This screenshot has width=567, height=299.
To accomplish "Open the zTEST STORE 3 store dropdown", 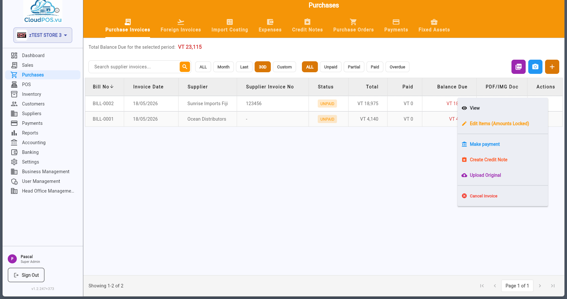I will click(43, 35).
